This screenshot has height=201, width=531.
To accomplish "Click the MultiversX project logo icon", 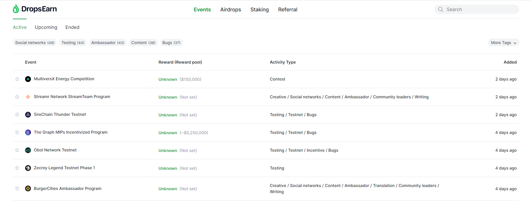I will [x=28, y=79].
